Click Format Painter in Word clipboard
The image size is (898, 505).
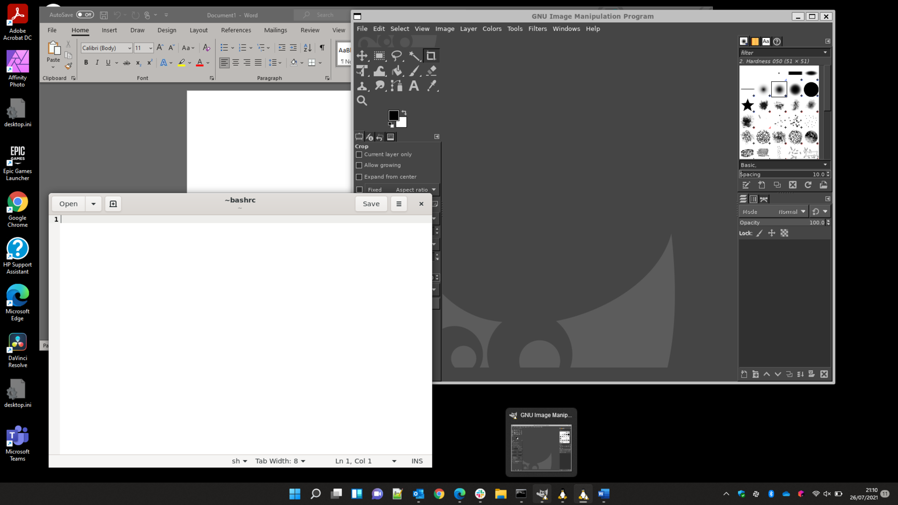click(x=68, y=66)
